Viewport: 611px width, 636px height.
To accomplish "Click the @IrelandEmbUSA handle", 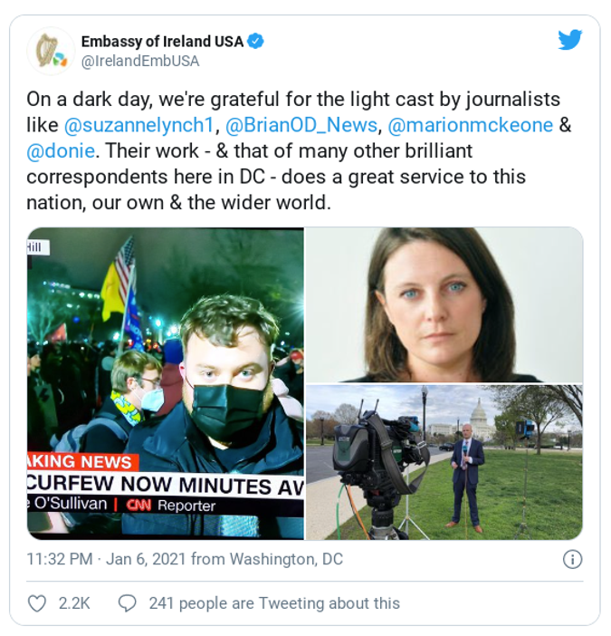I will tap(140, 62).
